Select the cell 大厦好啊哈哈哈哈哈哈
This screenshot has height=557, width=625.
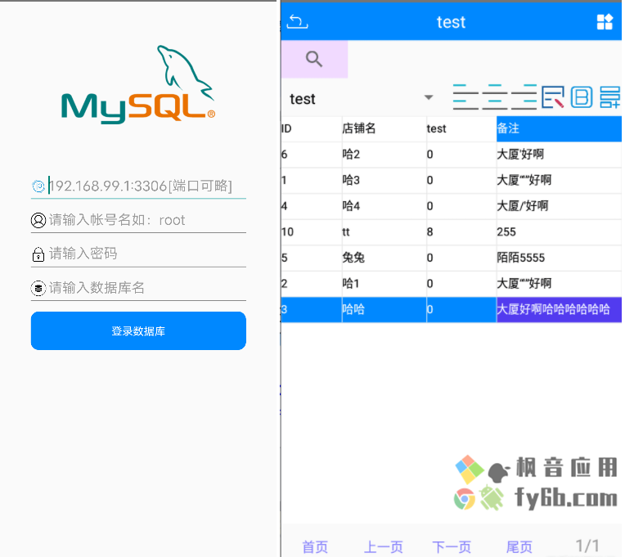click(x=559, y=309)
